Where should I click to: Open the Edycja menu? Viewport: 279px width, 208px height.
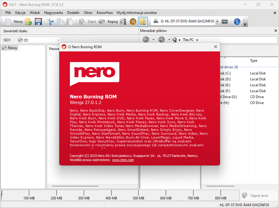[20, 13]
